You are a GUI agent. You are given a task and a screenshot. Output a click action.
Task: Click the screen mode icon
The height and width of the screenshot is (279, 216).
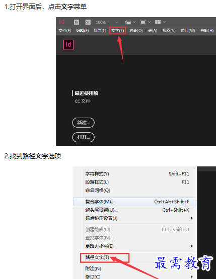143,22
